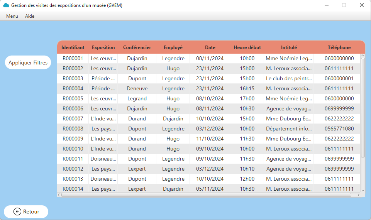The width and height of the screenshot is (371, 220).
Task: Open the Menu item in the menu bar
Action: pyautogui.click(x=12, y=16)
